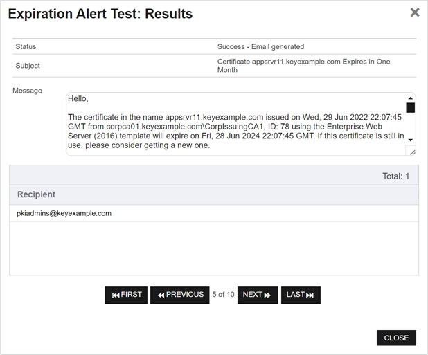Jump to the FIRST alert result

126,295
